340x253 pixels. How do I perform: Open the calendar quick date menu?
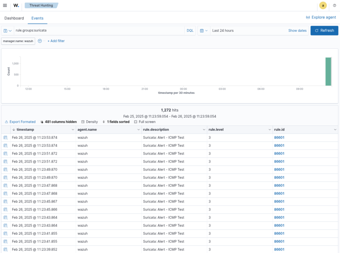pos(204,31)
